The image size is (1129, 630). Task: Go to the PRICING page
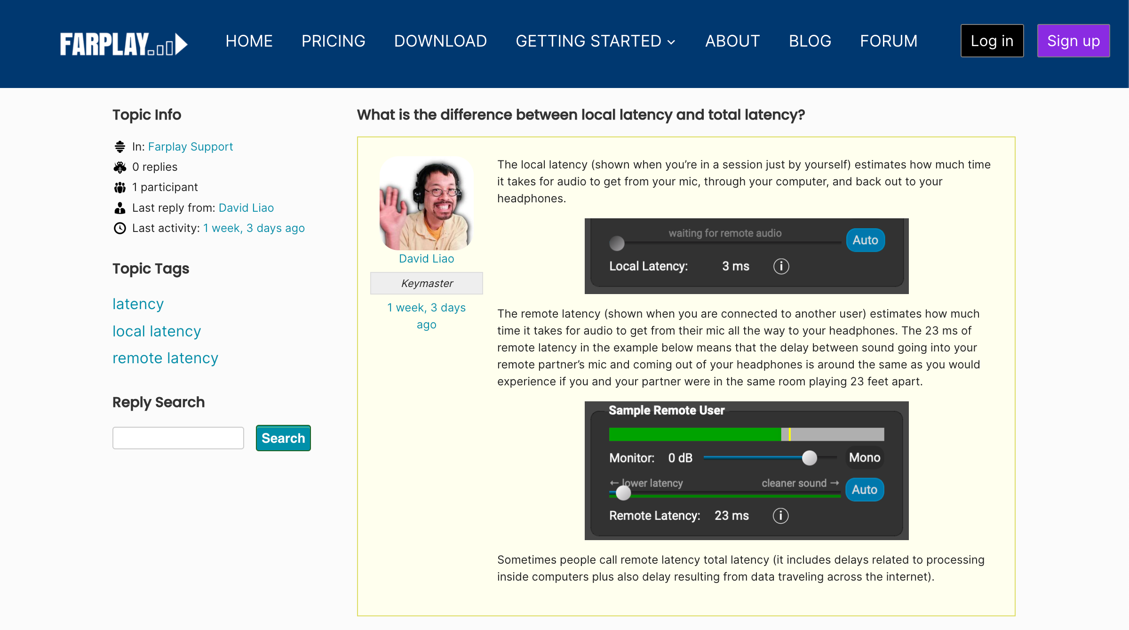click(333, 41)
